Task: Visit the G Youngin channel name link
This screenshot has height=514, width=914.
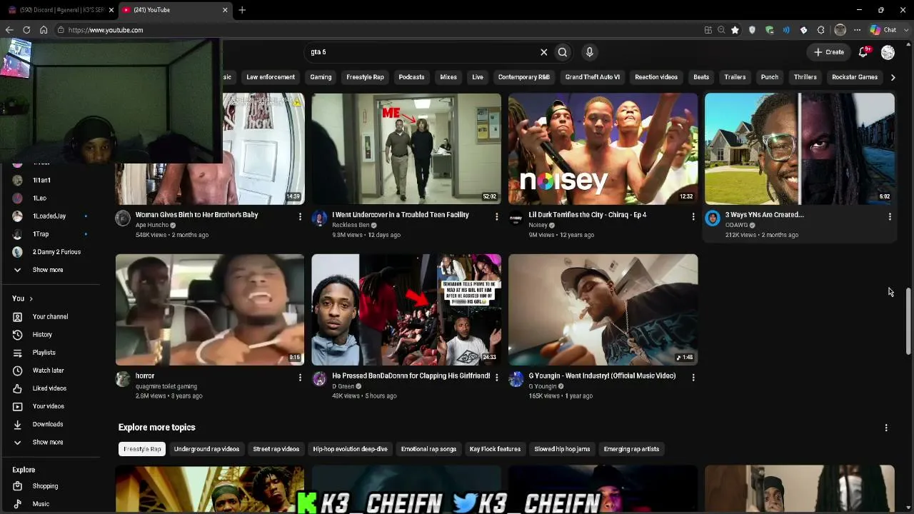Action: (543, 386)
